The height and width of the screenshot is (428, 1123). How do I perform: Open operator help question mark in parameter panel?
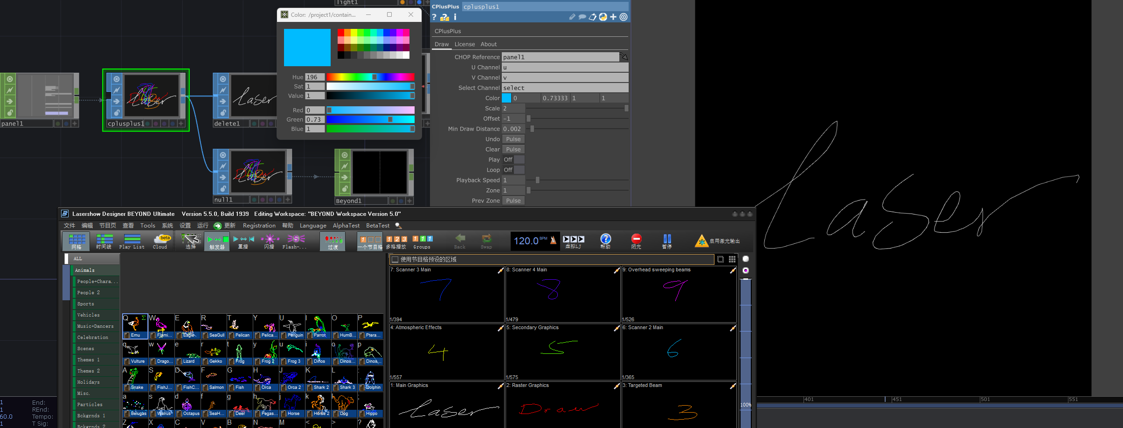(x=434, y=17)
